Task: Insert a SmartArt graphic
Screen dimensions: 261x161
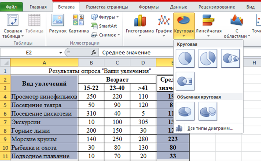Action: coord(104,26)
